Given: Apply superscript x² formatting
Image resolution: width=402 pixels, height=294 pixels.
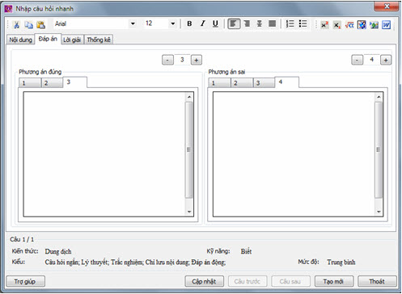Looking at the screenshot, I should pos(324,25).
